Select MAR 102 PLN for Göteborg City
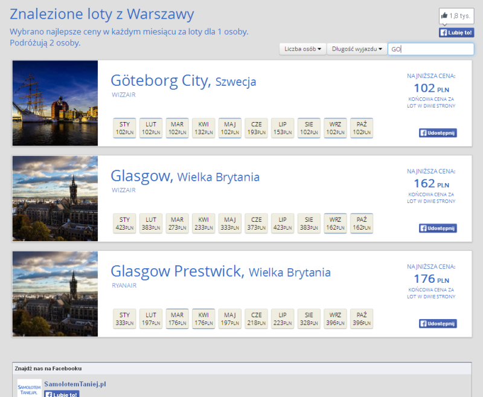 pos(177,128)
